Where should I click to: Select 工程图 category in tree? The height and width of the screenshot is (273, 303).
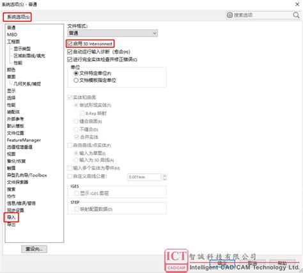tap(13, 42)
